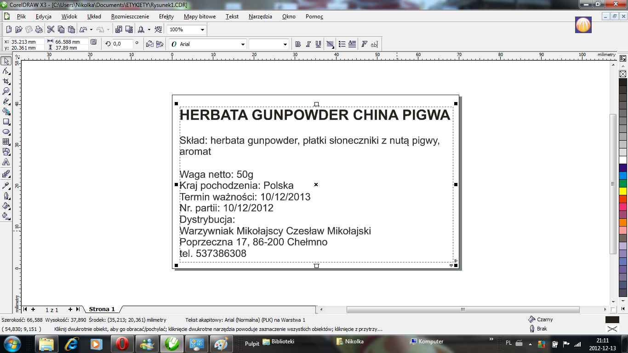
Task: Toggle bold text formatting
Action: pyautogui.click(x=298, y=44)
